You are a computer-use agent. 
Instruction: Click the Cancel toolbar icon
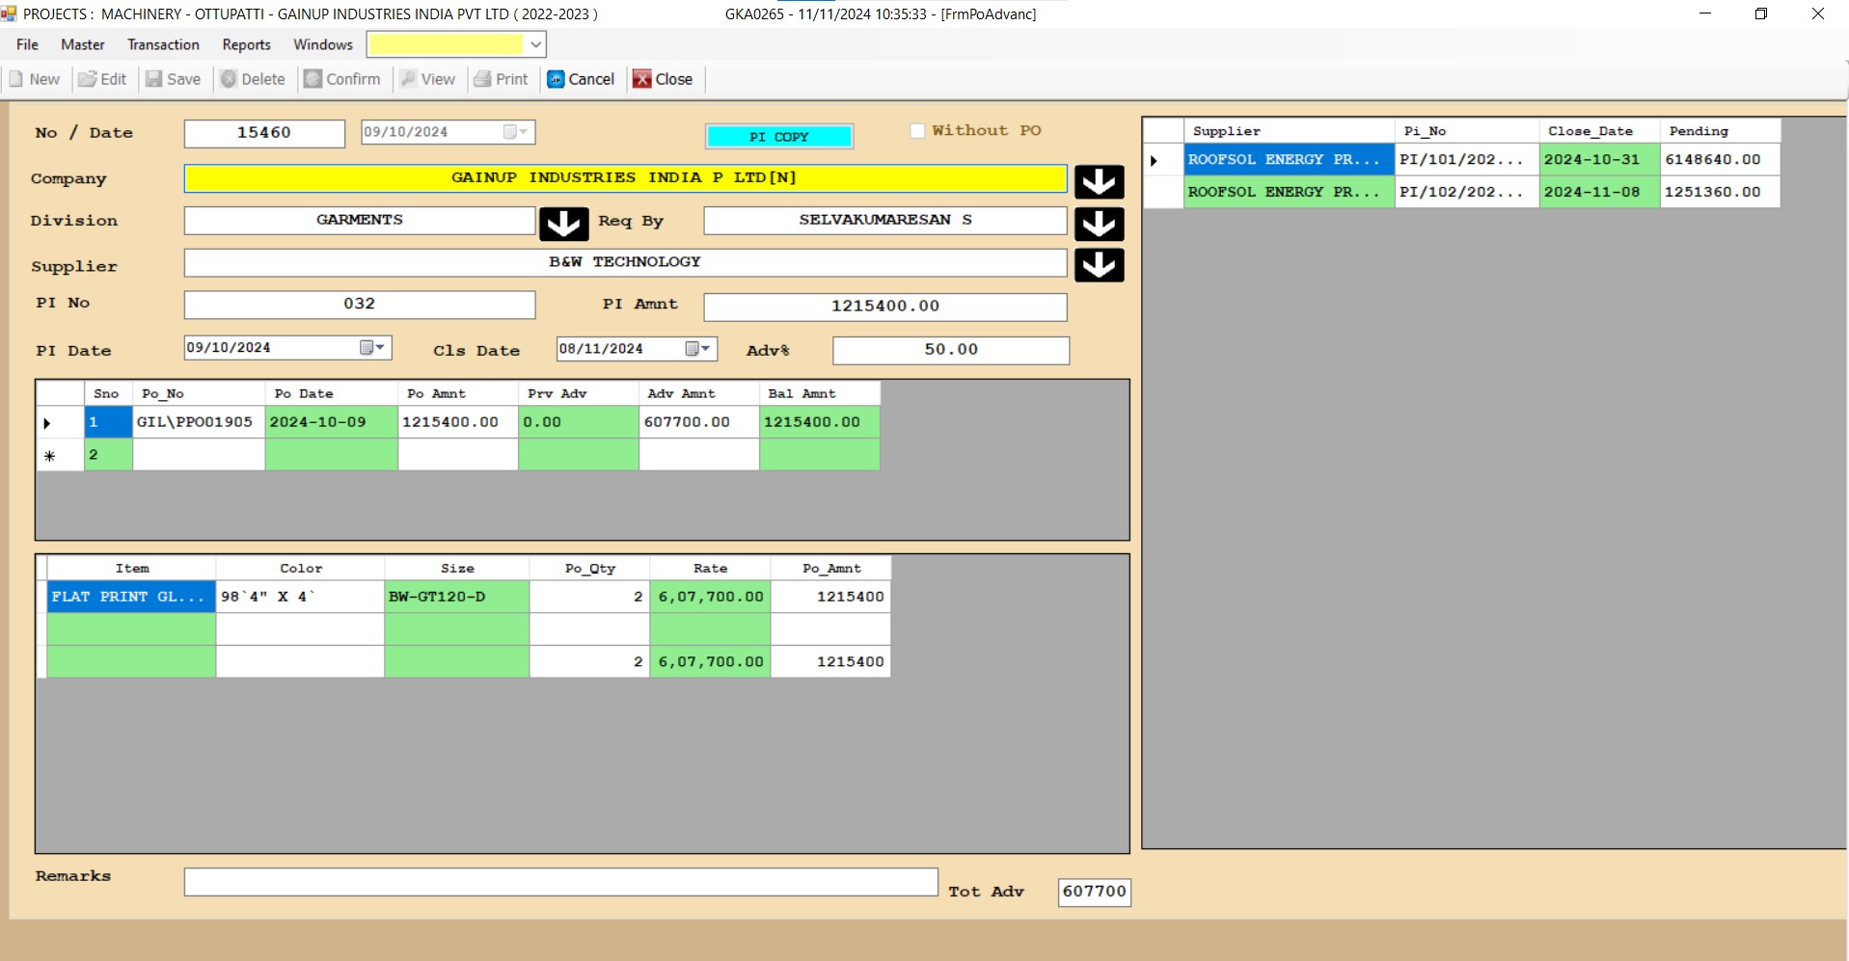(x=556, y=79)
